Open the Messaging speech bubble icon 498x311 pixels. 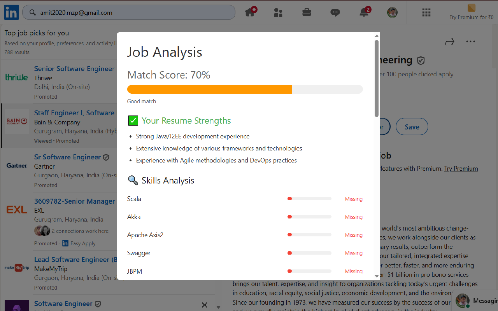[335, 12]
